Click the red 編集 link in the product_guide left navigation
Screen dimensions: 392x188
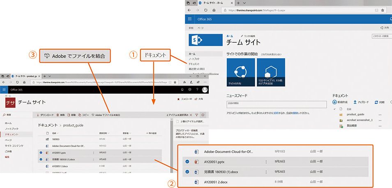pyautogui.click(x=7, y=157)
